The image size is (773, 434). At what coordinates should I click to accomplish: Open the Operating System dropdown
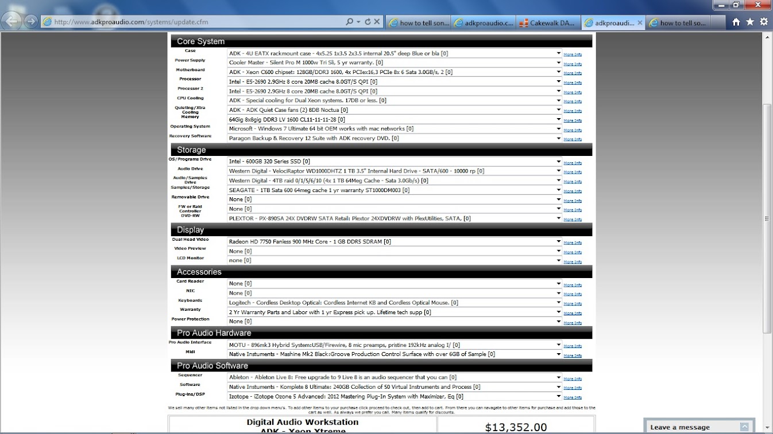click(x=394, y=129)
